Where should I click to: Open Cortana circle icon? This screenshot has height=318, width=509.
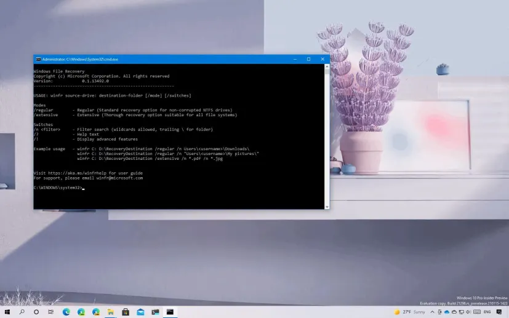tap(36, 312)
